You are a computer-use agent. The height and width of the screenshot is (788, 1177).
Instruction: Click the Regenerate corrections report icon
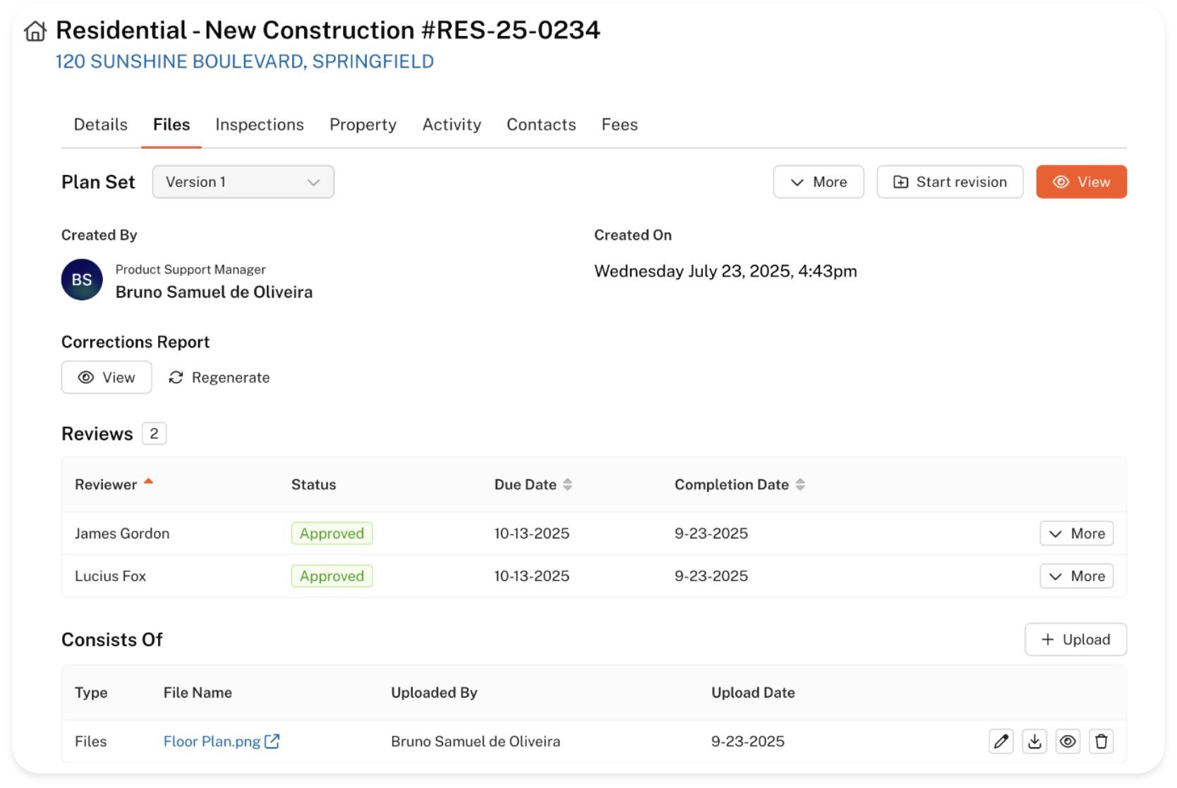click(176, 378)
